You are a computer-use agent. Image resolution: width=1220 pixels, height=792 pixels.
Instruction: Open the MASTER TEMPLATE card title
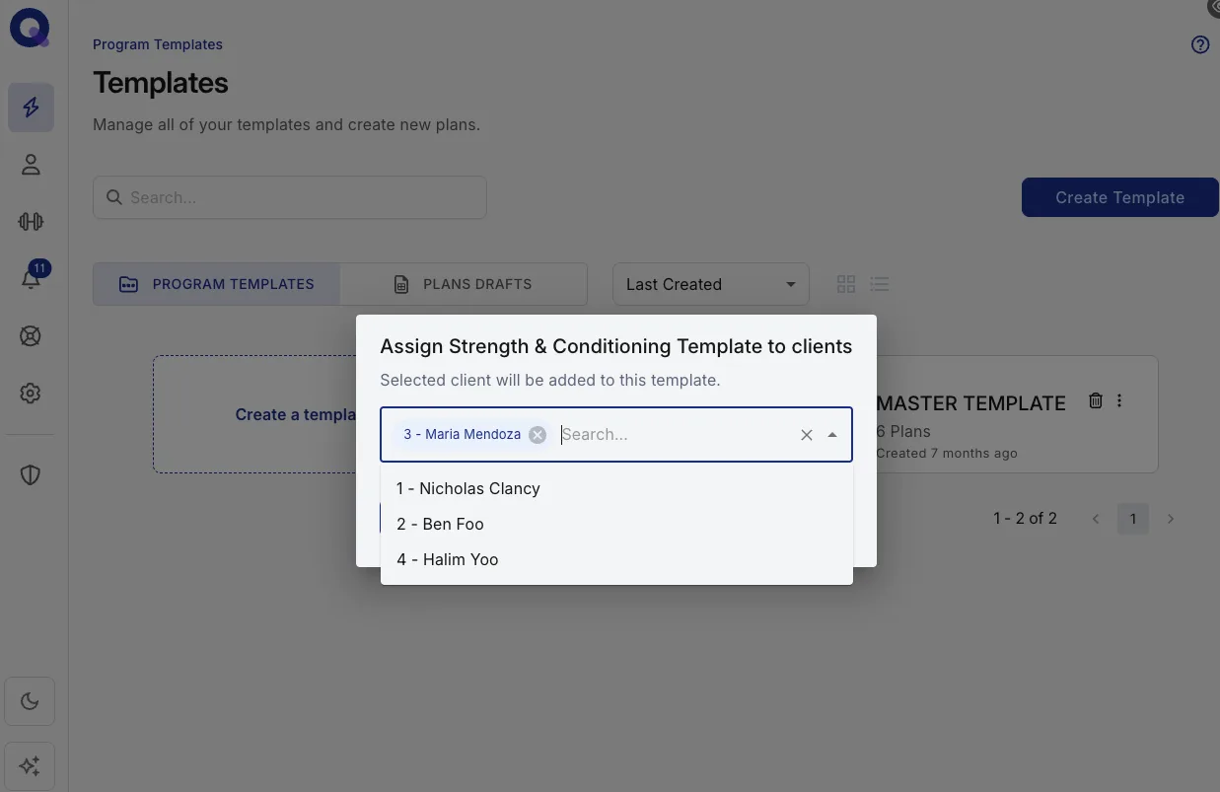point(970,403)
